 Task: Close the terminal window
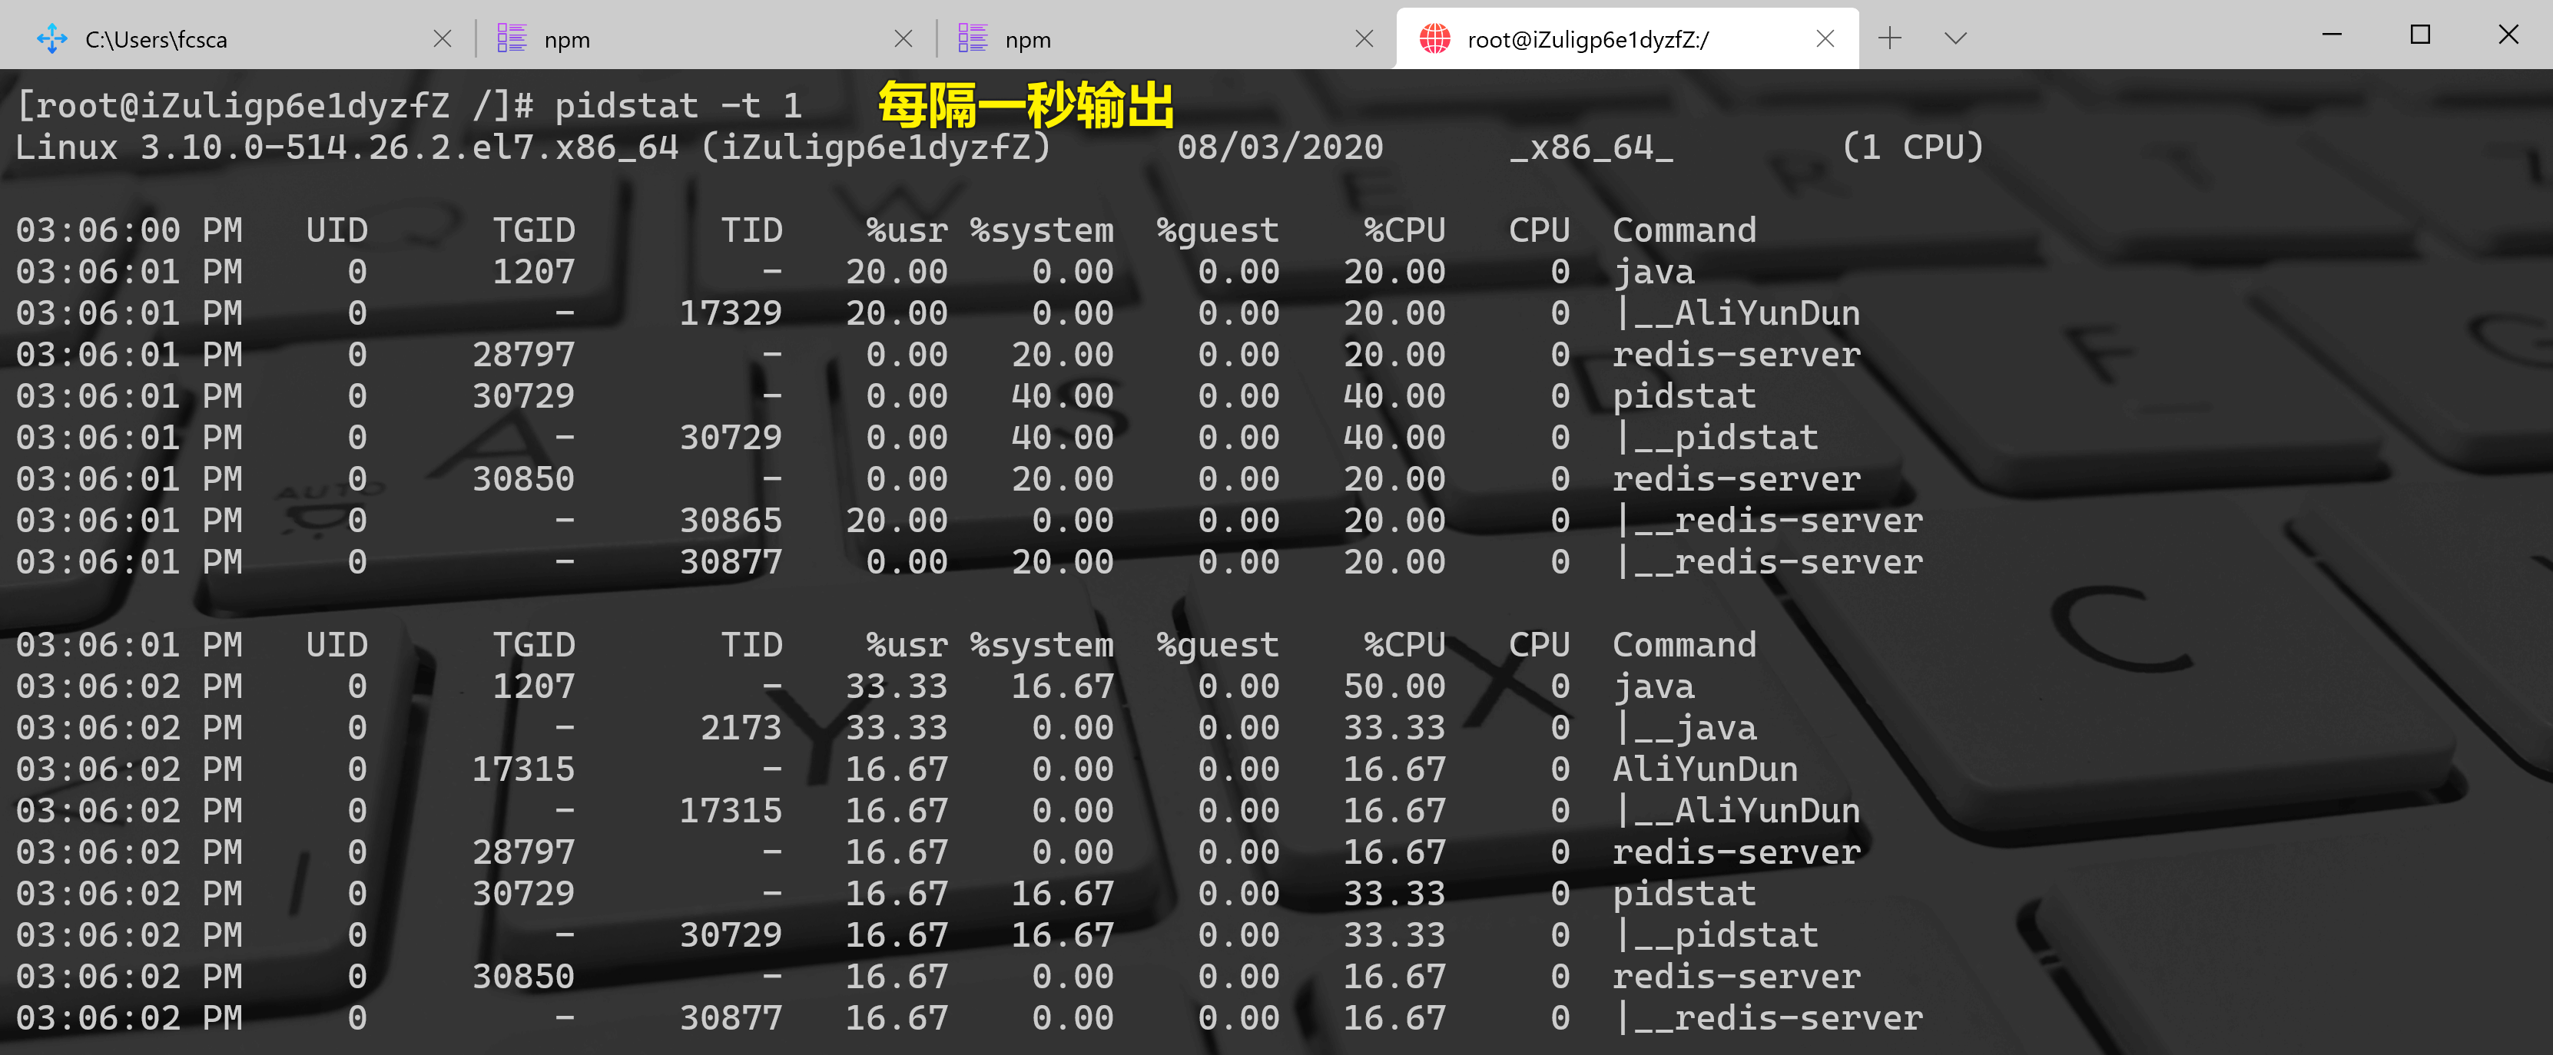point(2508,35)
